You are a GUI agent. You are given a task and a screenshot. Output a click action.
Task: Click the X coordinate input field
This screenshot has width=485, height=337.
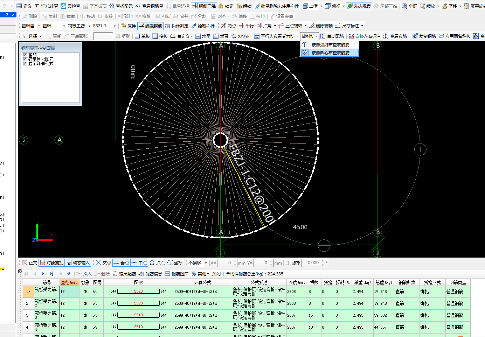click(x=225, y=263)
